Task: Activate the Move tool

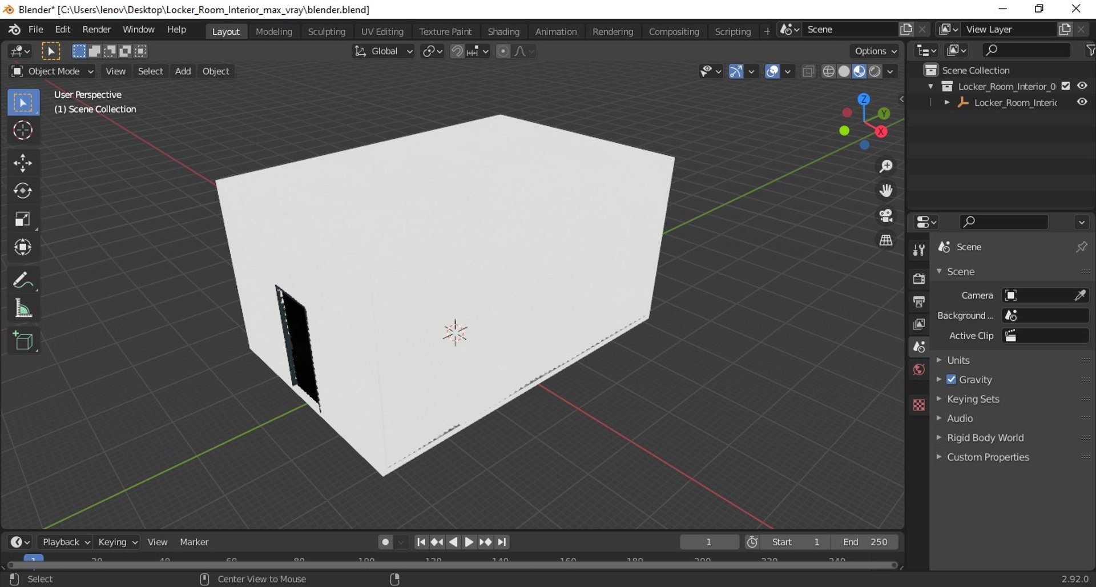Action: pos(23,163)
